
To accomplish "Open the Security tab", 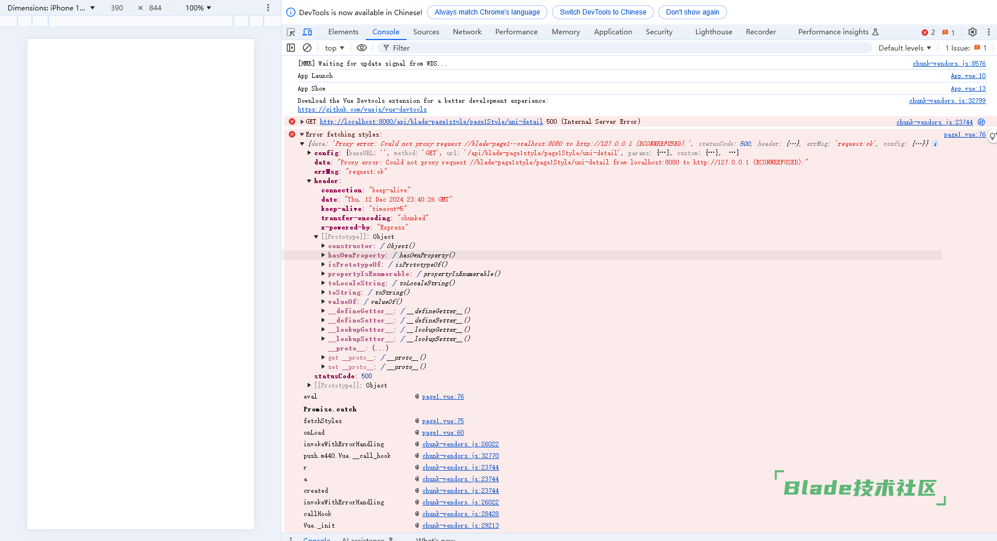I will (x=659, y=32).
